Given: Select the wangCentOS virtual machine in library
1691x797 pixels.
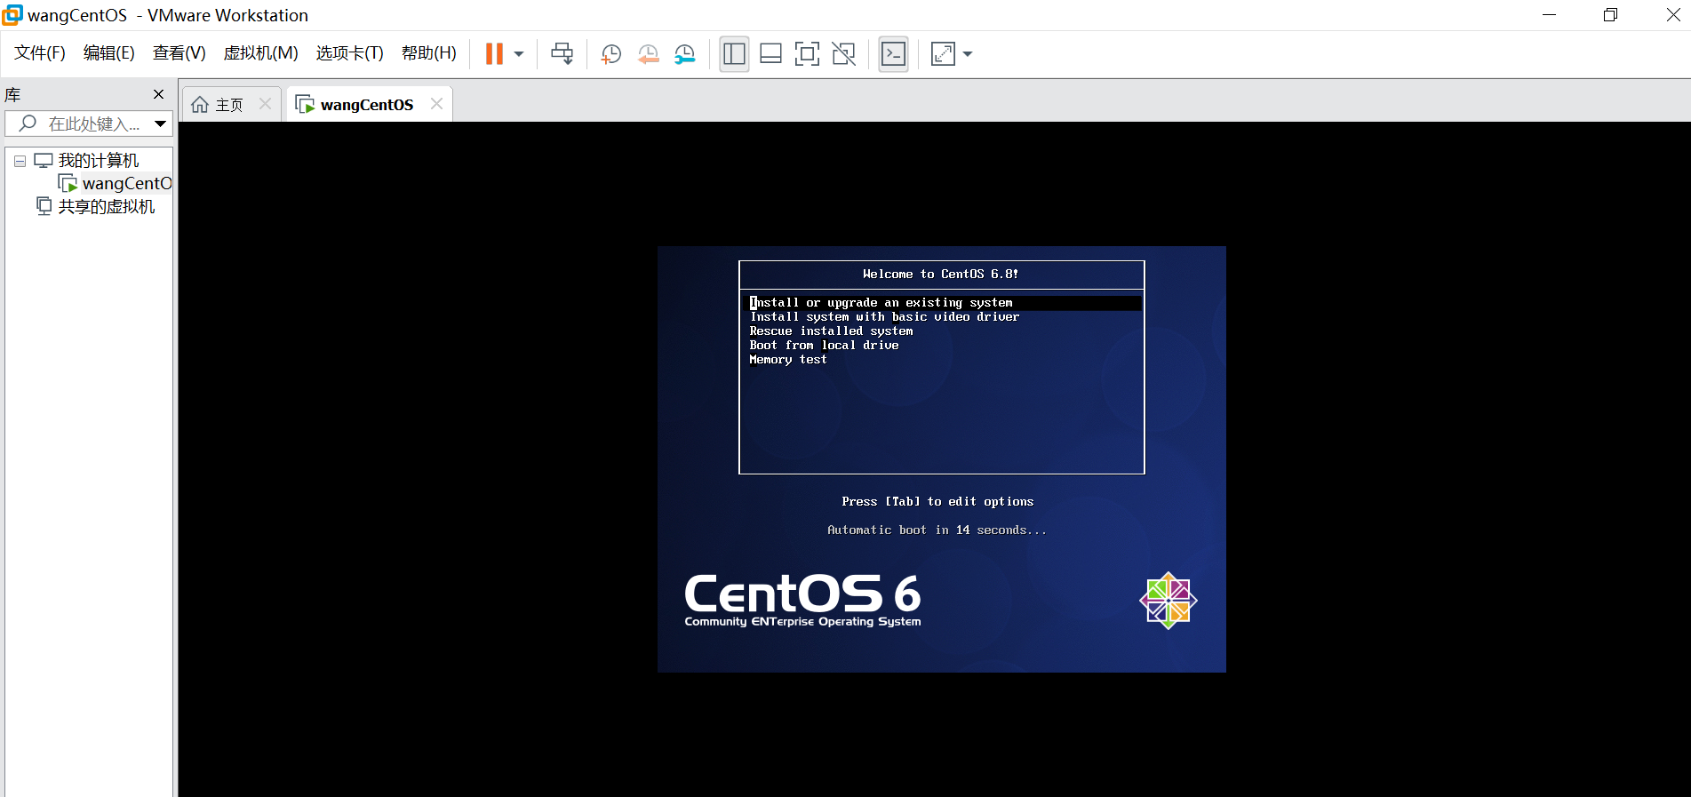Looking at the screenshot, I should point(116,183).
